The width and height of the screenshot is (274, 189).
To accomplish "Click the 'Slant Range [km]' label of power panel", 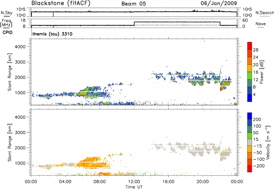I will [x=10, y=72].
